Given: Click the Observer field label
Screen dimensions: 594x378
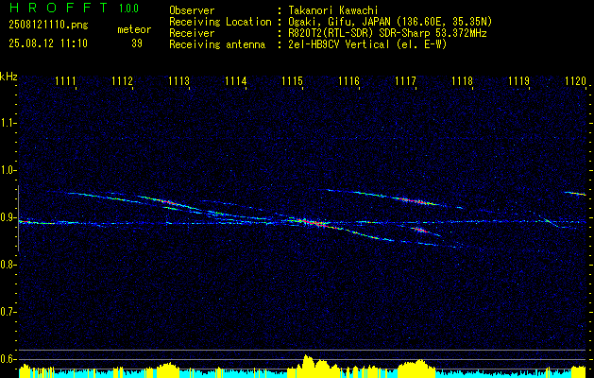Looking at the screenshot, I should click(x=192, y=10).
